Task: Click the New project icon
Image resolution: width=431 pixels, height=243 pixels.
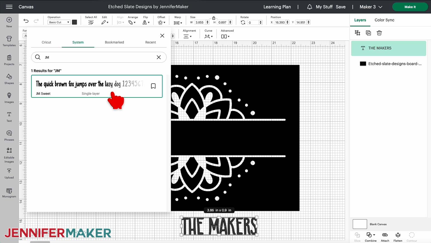Action: pyautogui.click(x=9, y=20)
